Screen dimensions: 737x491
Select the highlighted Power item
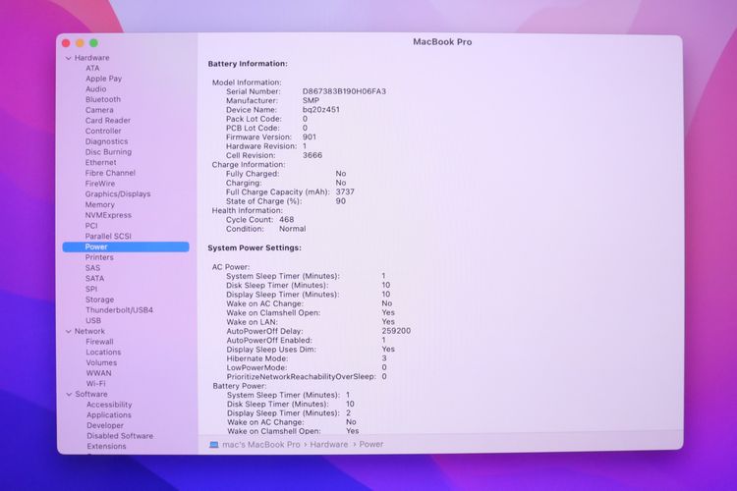126,247
